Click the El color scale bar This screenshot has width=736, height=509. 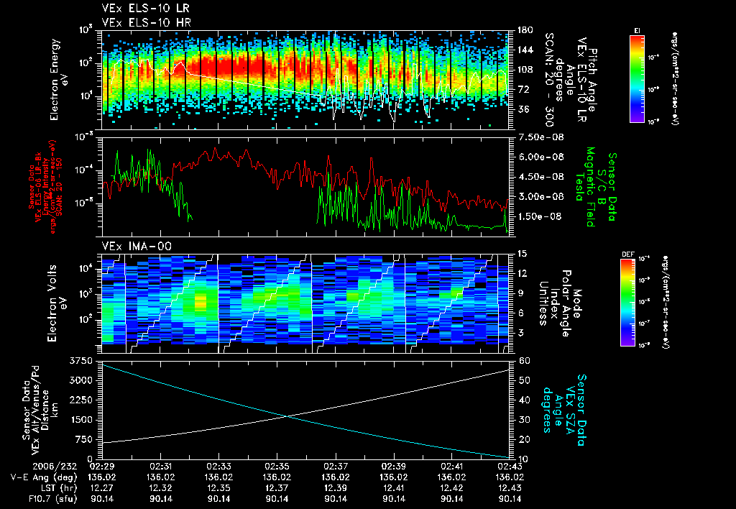coord(637,78)
